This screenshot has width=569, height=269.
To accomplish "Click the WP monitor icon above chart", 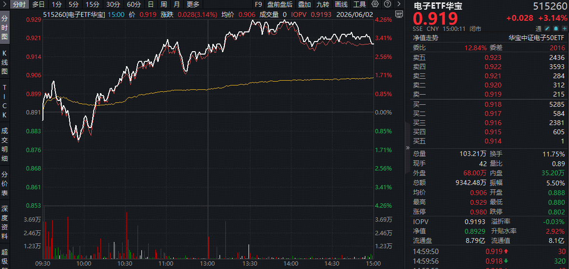I will coord(399,15).
